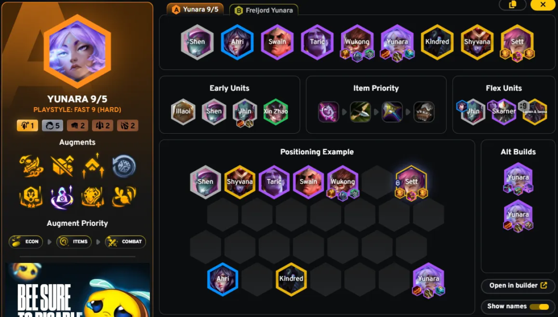Click the ITEMS augment priority pill

pos(74,242)
